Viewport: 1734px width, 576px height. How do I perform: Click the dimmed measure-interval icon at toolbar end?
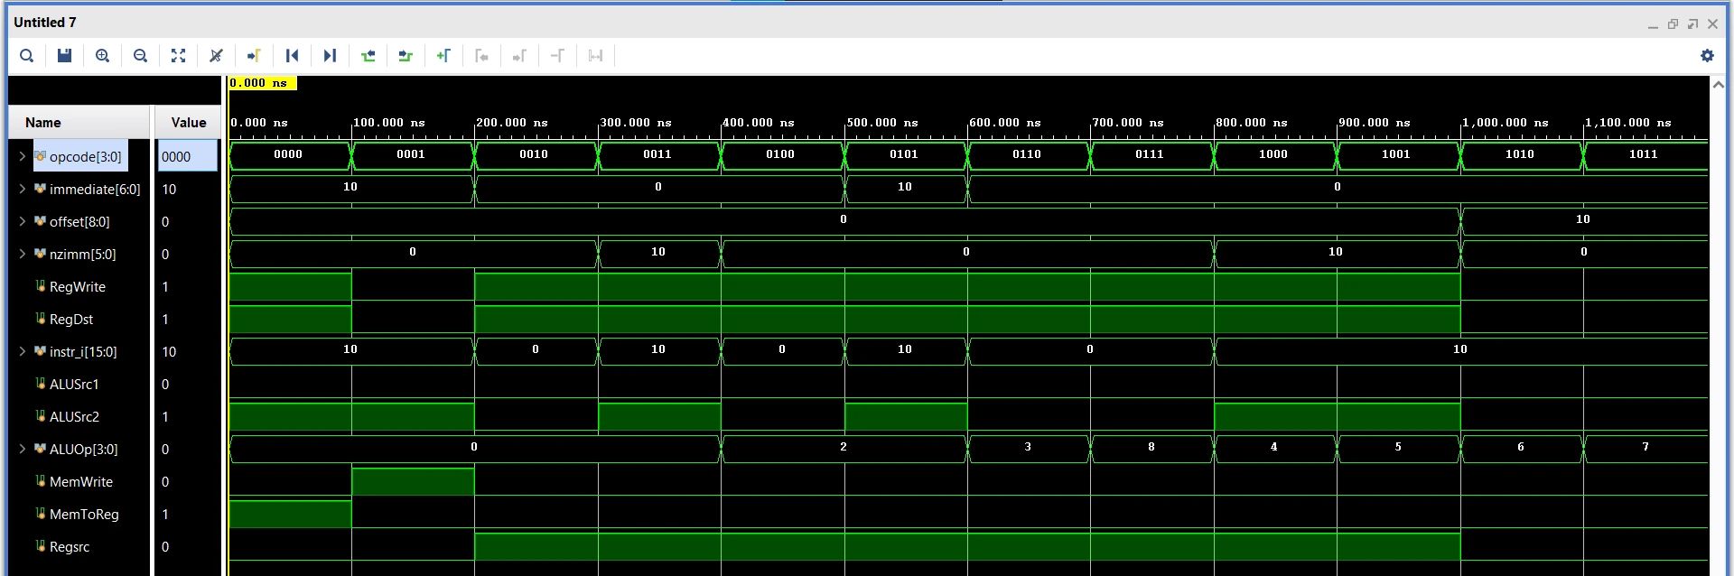tap(595, 56)
